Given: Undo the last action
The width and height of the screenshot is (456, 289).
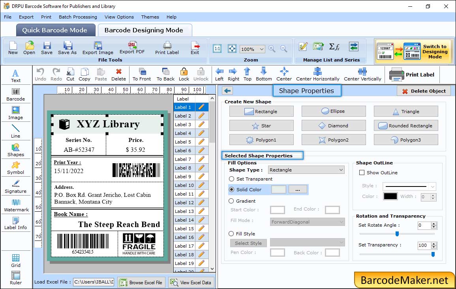Looking at the screenshot, I should tap(40, 75).
